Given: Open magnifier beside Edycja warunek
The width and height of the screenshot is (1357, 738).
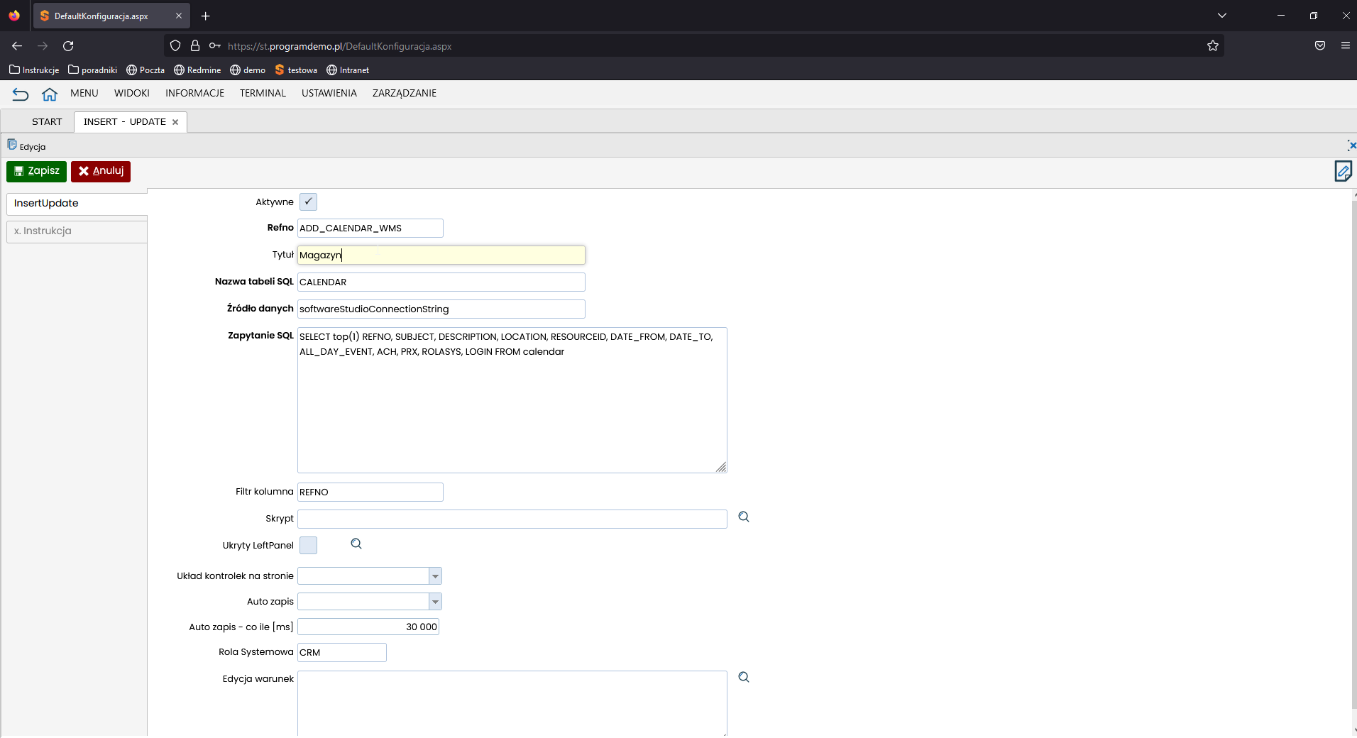Looking at the screenshot, I should [744, 678].
